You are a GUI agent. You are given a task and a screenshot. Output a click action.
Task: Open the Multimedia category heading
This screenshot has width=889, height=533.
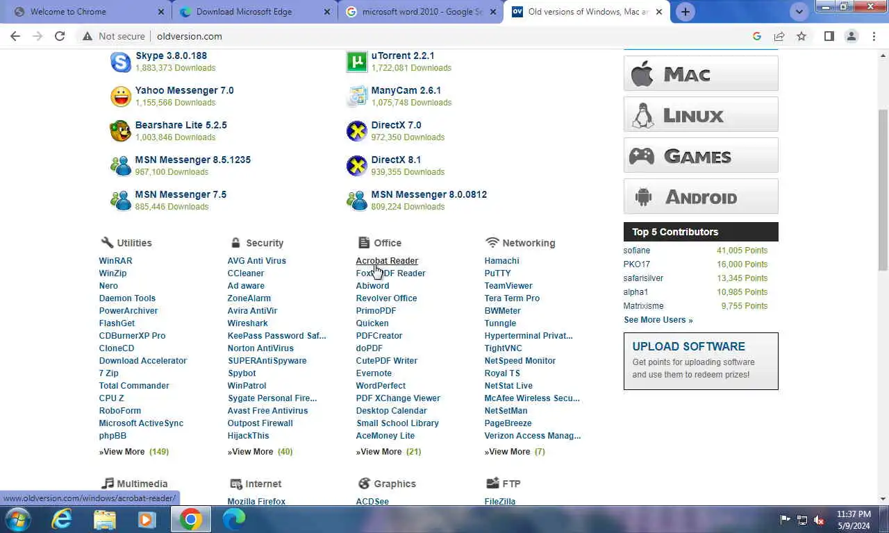click(142, 484)
